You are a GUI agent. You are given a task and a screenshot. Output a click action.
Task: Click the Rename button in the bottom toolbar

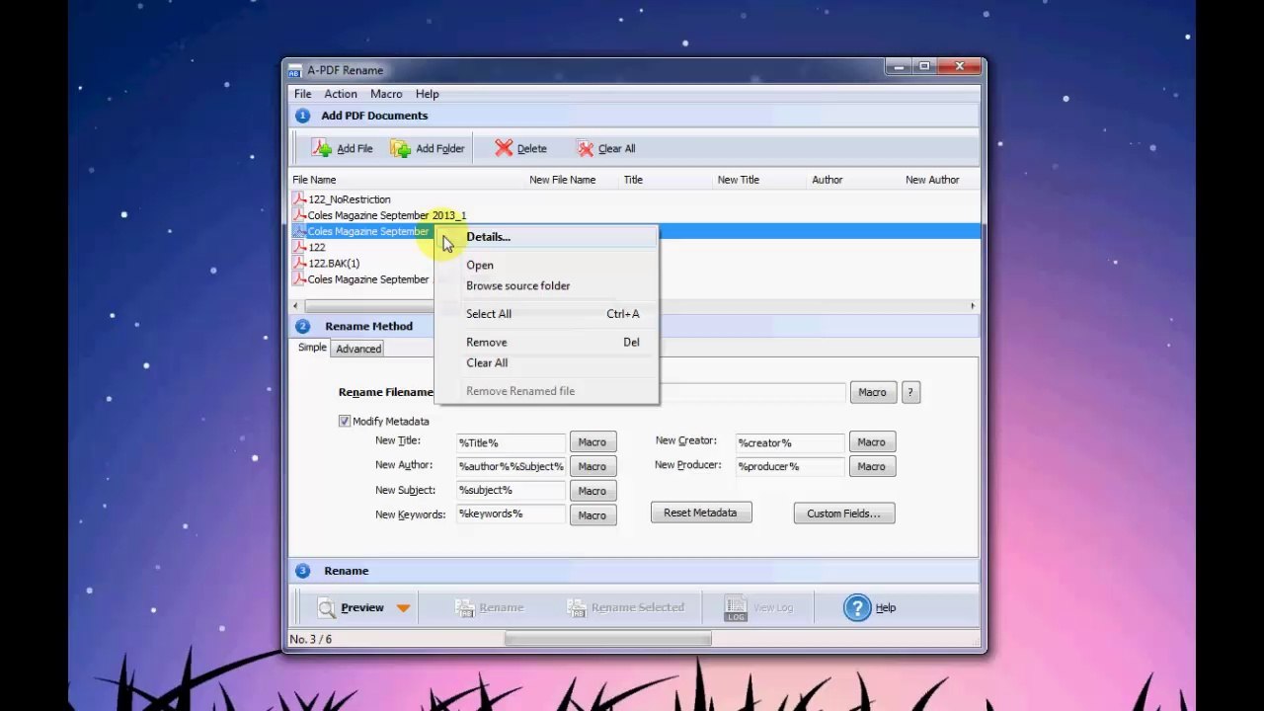click(490, 607)
